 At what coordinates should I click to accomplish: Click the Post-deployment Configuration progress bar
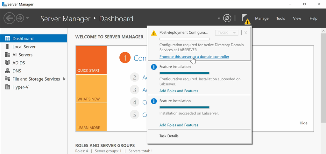coord(184,39)
